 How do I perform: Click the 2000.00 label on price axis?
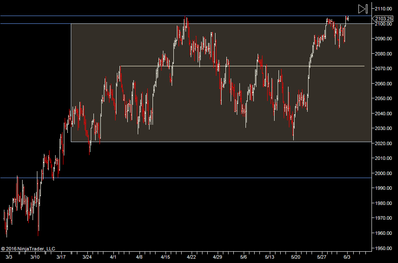385,173
